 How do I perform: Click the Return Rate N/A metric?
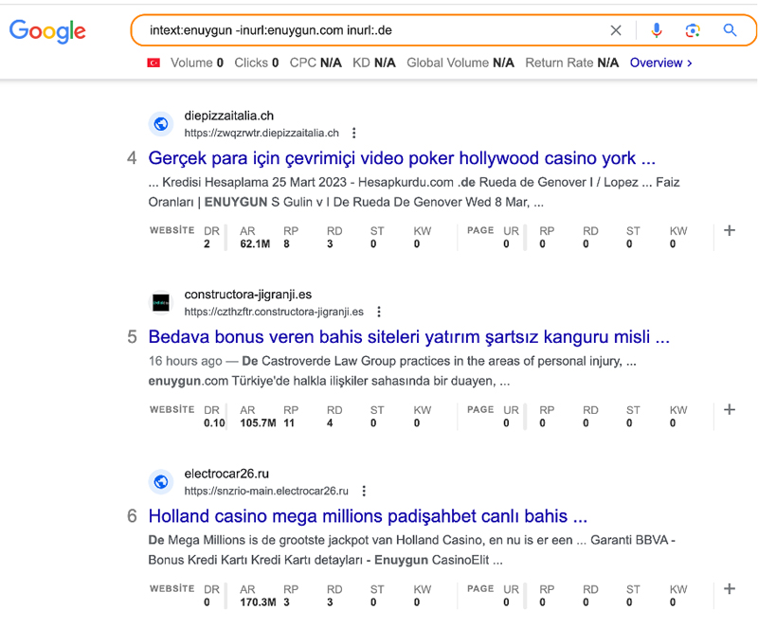click(572, 63)
